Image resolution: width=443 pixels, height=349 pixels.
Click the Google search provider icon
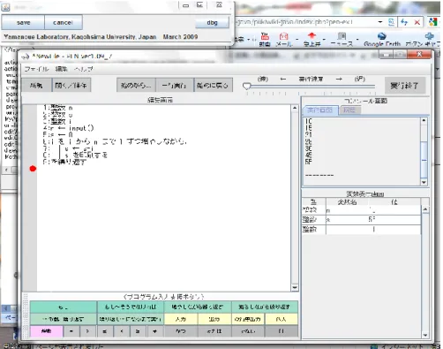pos(433,22)
